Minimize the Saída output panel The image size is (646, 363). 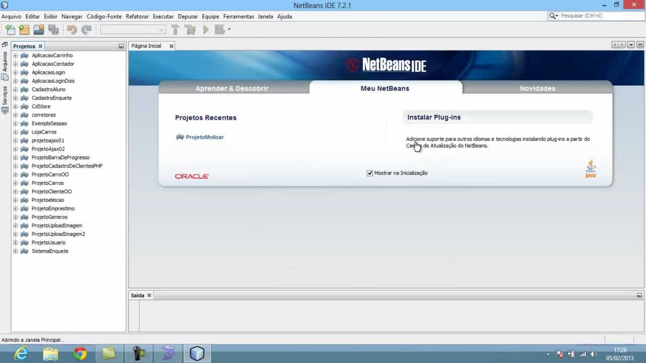point(639,295)
